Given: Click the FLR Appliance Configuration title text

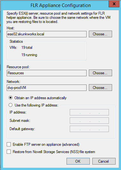Looking at the screenshot, I should [x=60, y=5].
